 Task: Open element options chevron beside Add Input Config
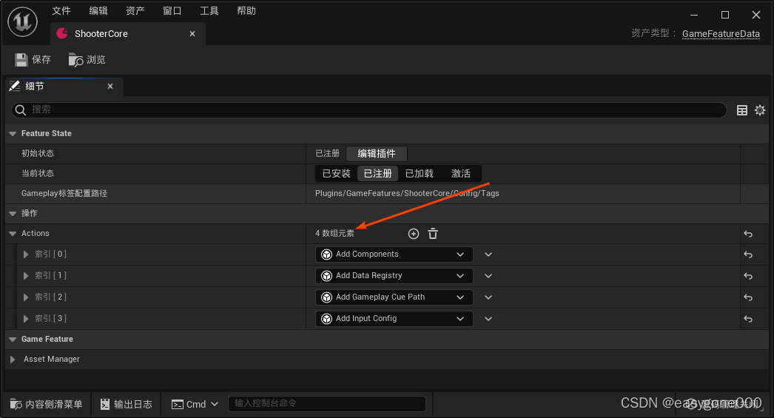(x=488, y=319)
